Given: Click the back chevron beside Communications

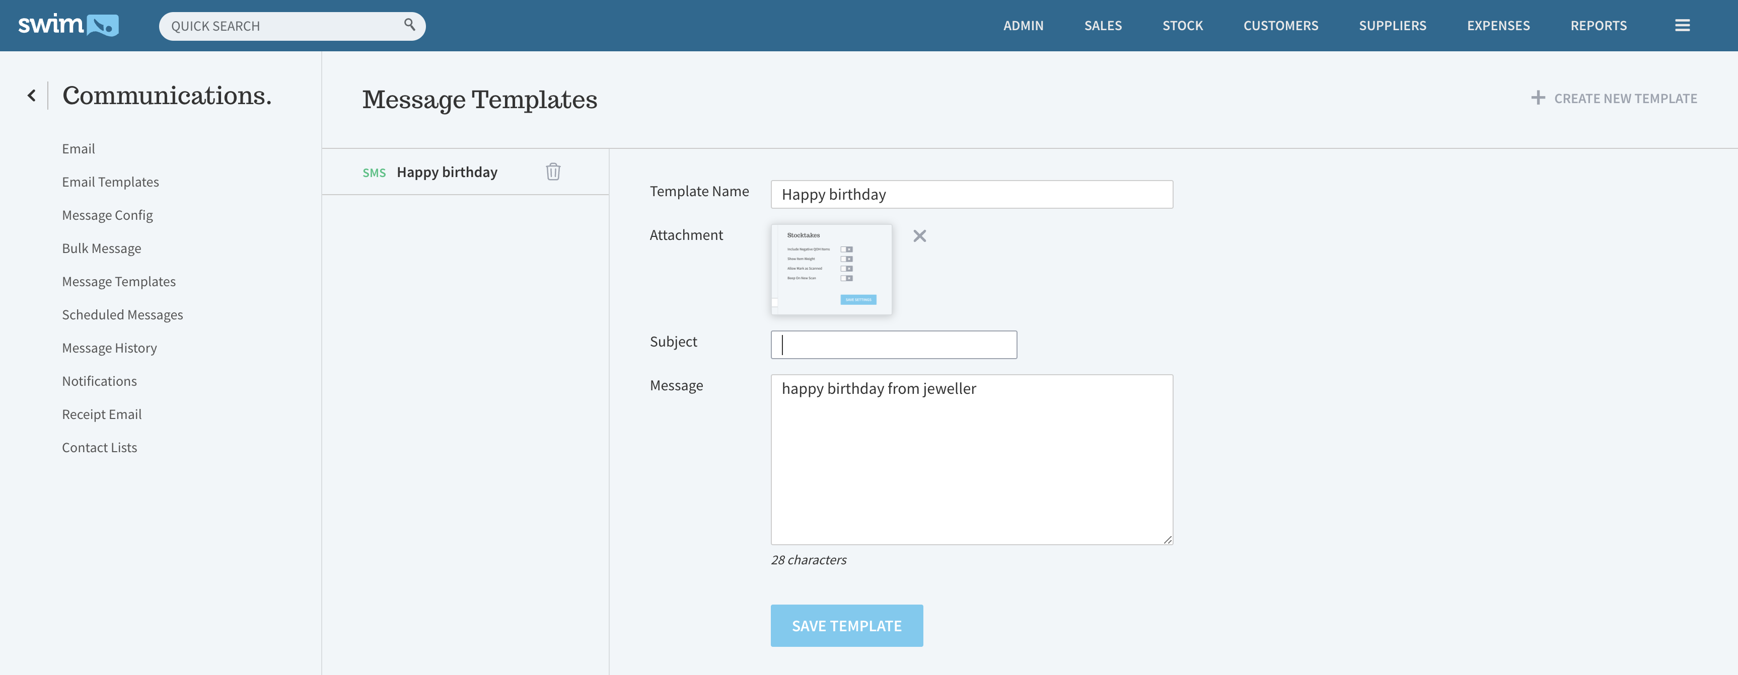Looking at the screenshot, I should pos(32,96).
